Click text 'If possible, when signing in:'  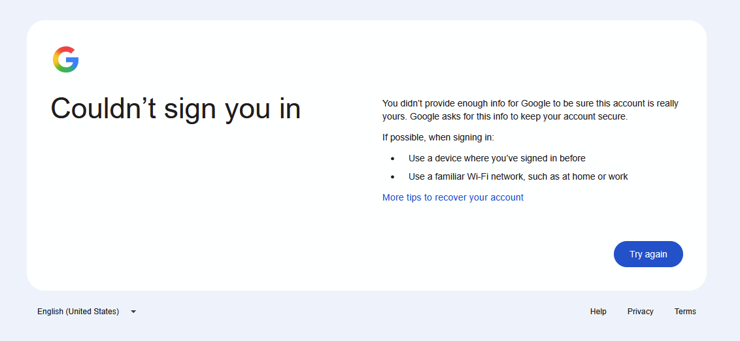[438, 138]
